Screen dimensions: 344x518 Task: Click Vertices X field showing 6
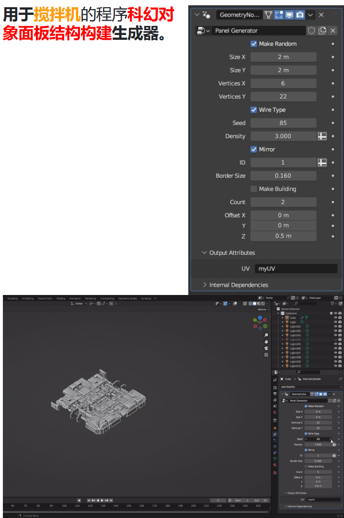click(x=283, y=83)
